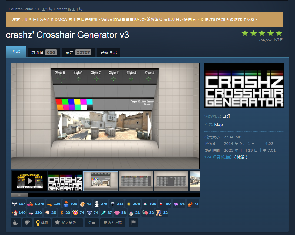Select the partly visible last thumbnail
The image size is (295, 235).
point(194,181)
